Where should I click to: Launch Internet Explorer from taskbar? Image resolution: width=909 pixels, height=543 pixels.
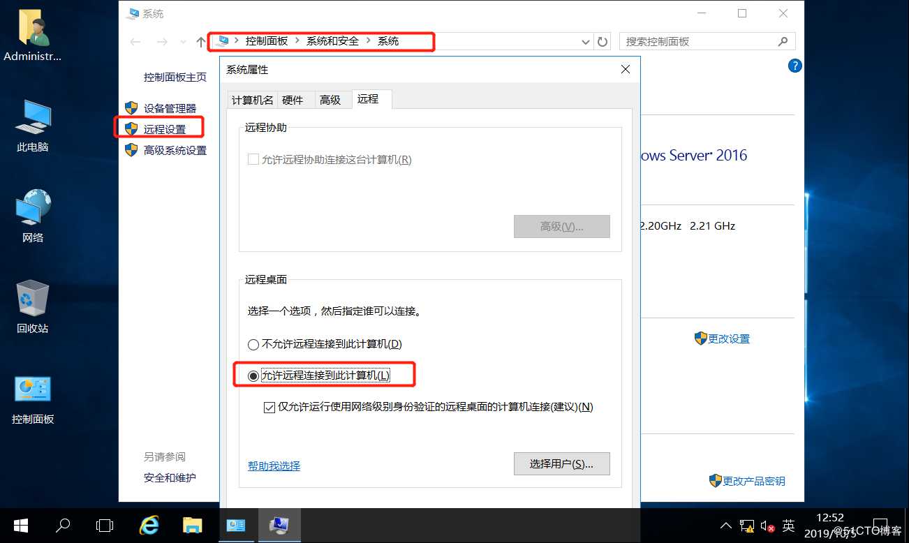pyautogui.click(x=149, y=526)
